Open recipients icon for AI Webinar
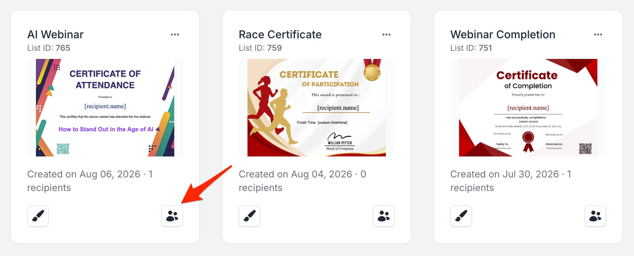This screenshot has width=634, height=256. click(172, 216)
